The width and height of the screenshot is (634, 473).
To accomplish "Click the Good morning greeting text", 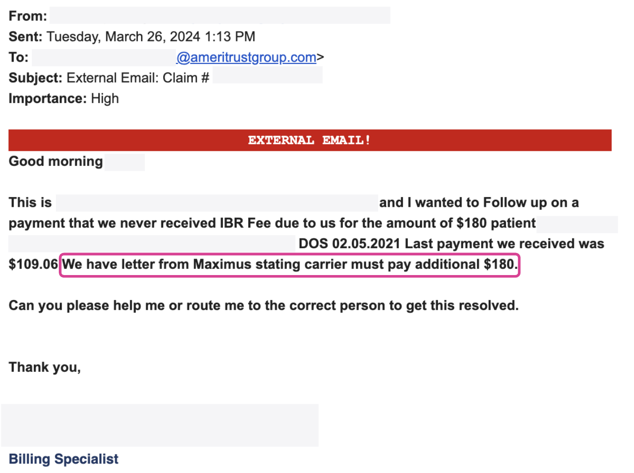I will pyautogui.click(x=55, y=161).
